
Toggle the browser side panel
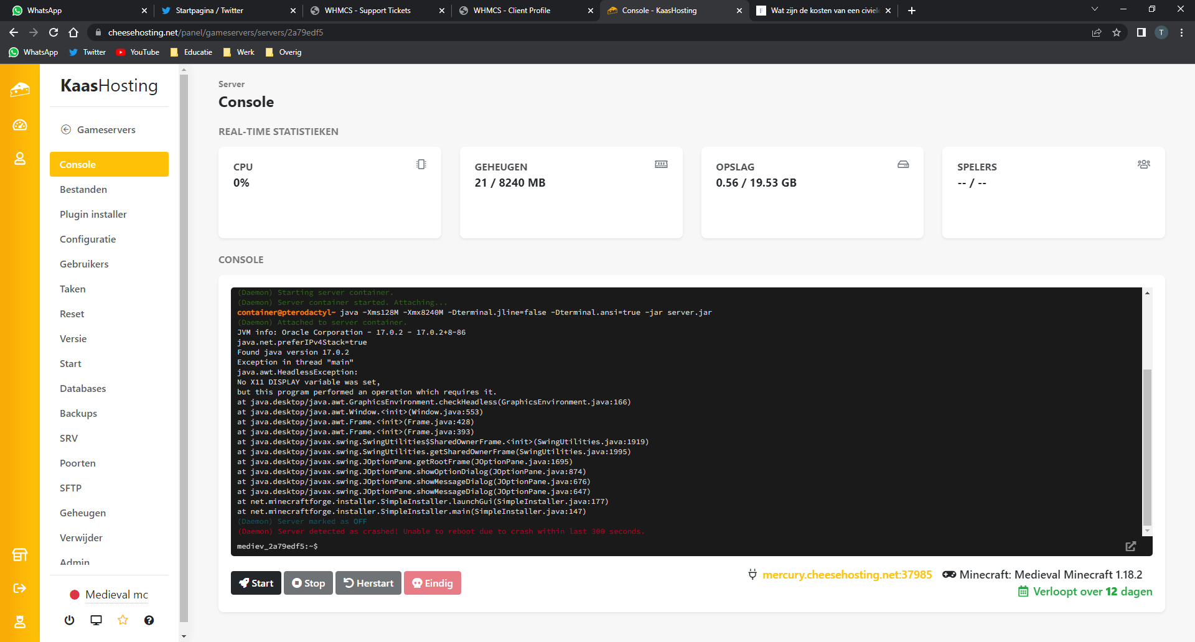click(1141, 32)
